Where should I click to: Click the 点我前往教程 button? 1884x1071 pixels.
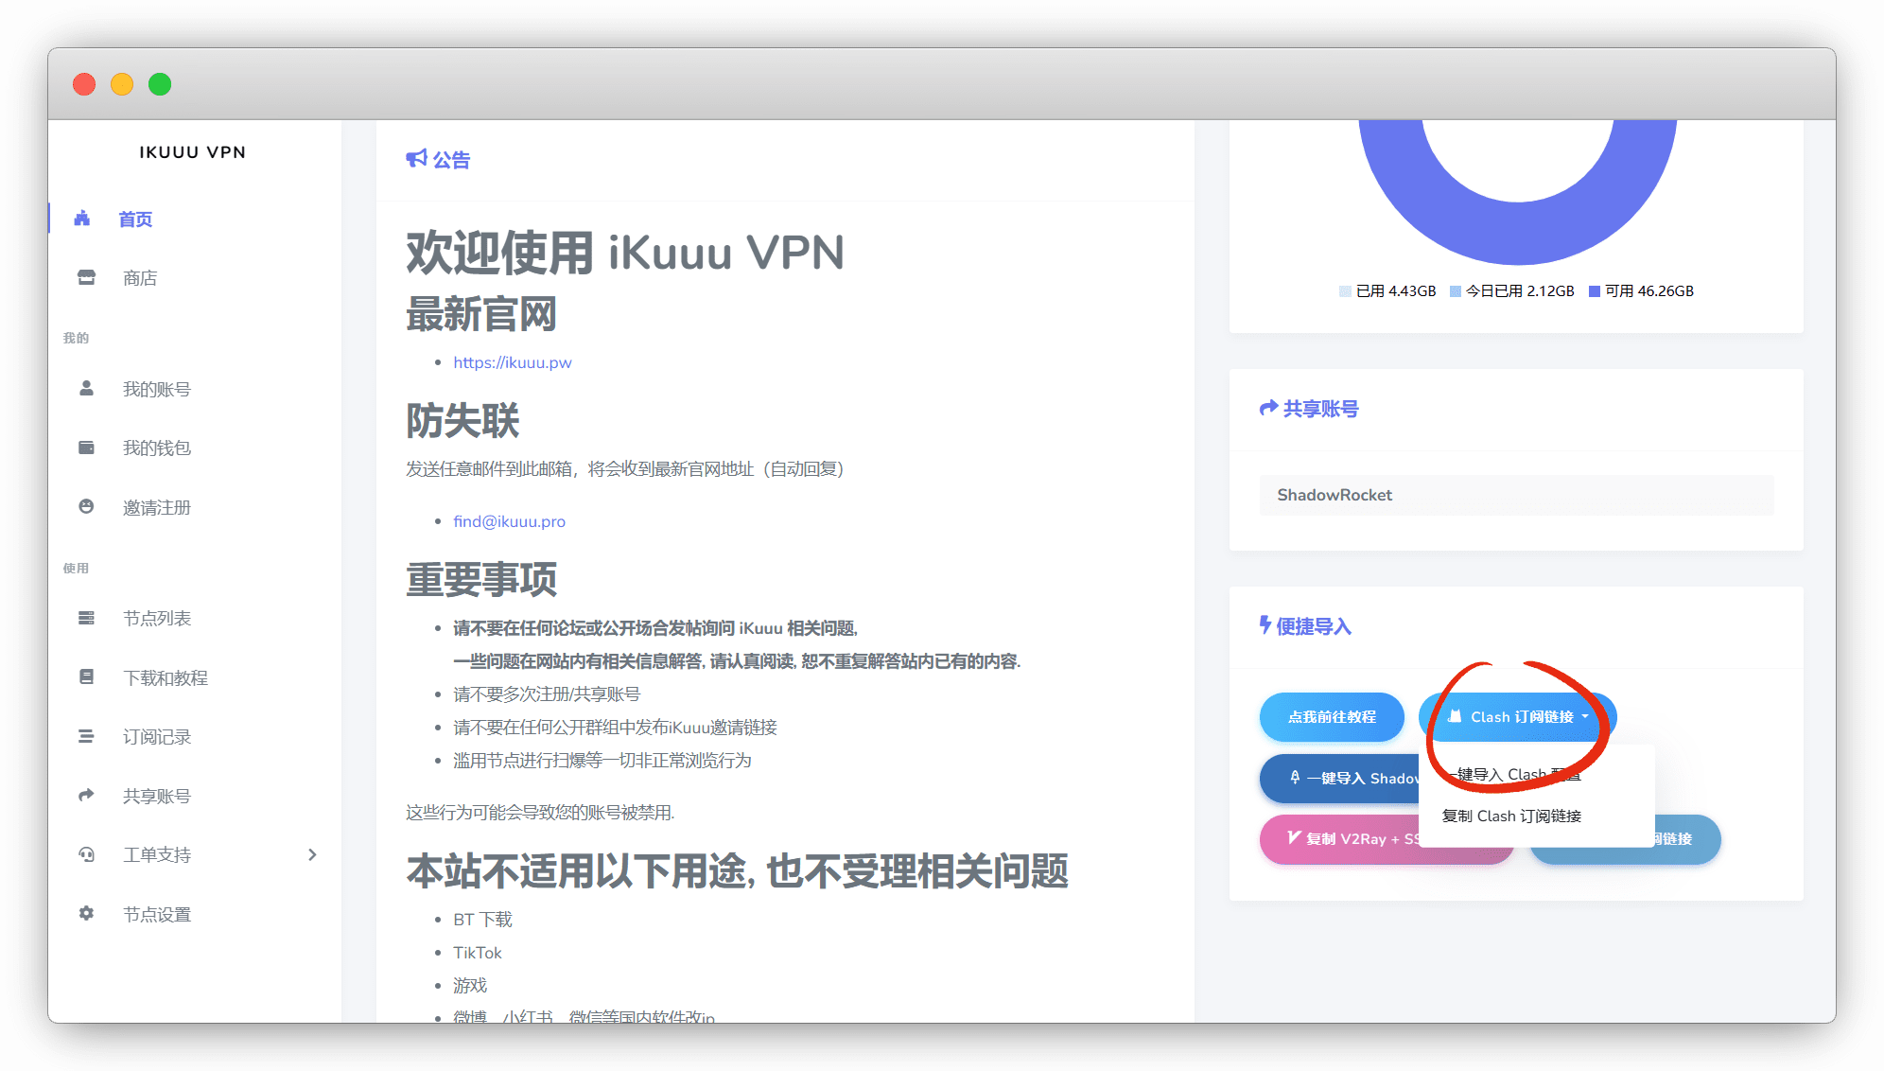pyautogui.click(x=1332, y=717)
